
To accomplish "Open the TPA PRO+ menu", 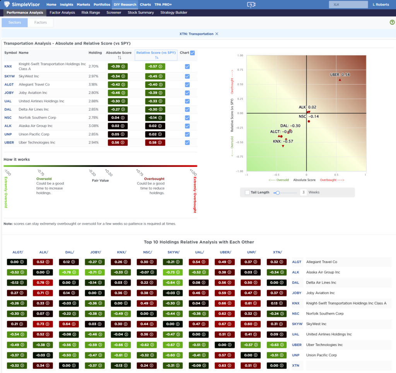I will tap(163, 5).
